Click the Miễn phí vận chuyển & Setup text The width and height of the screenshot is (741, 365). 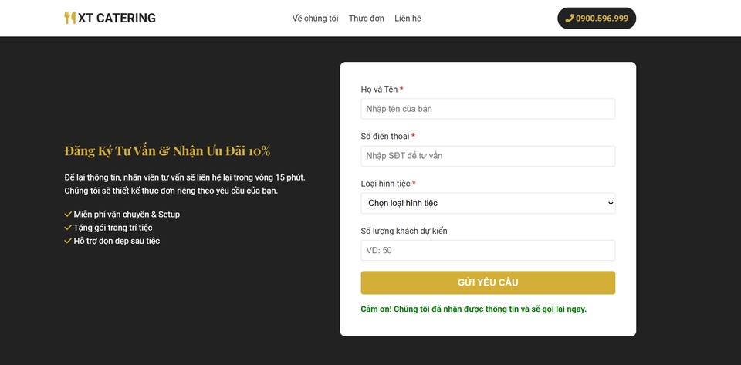click(x=127, y=215)
